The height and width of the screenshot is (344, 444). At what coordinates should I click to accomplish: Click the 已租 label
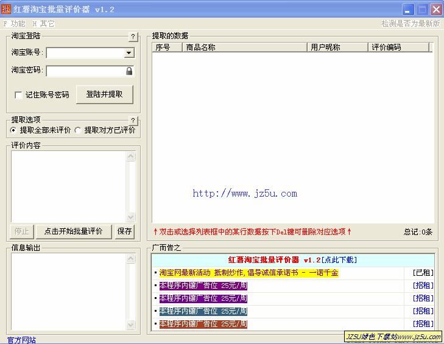tap(423, 273)
